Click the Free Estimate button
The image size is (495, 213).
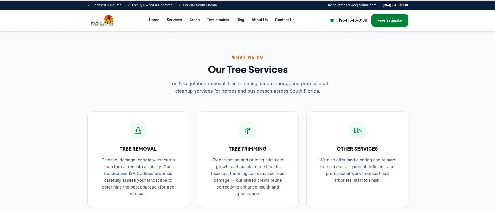390,20
